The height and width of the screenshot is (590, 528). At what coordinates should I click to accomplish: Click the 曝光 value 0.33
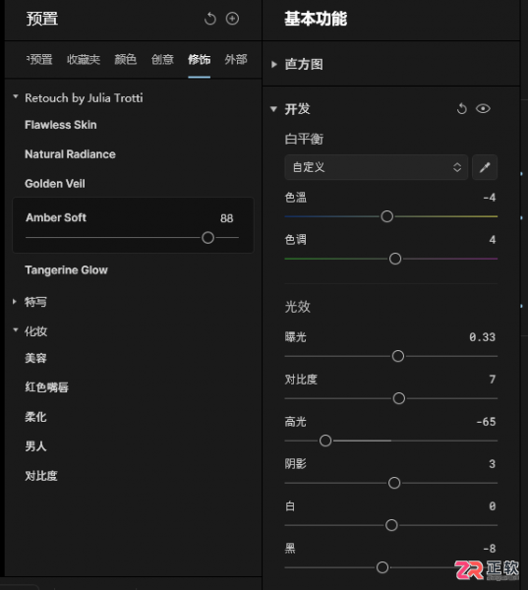coord(482,337)
